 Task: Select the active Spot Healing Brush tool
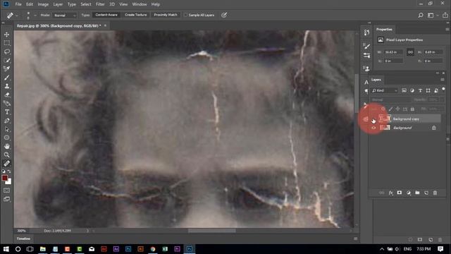[x=6, y=163]
